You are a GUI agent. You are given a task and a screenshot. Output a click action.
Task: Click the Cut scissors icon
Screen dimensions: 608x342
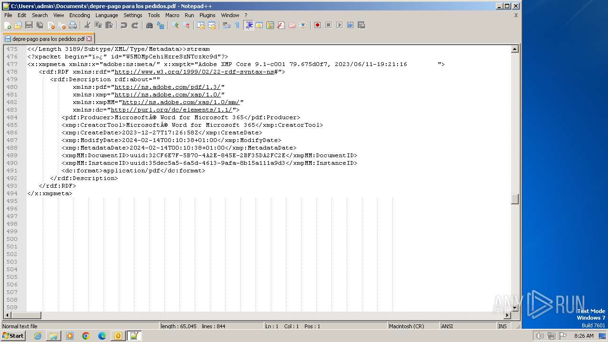click(87, 25)
